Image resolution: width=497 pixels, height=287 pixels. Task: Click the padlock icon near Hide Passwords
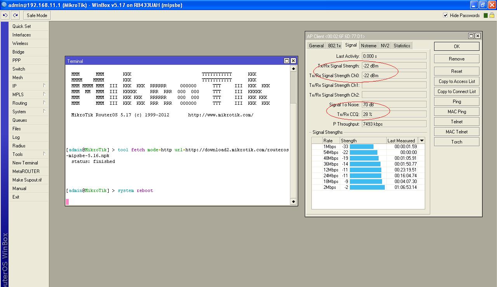pyautogui.click(x=492, y=16)
